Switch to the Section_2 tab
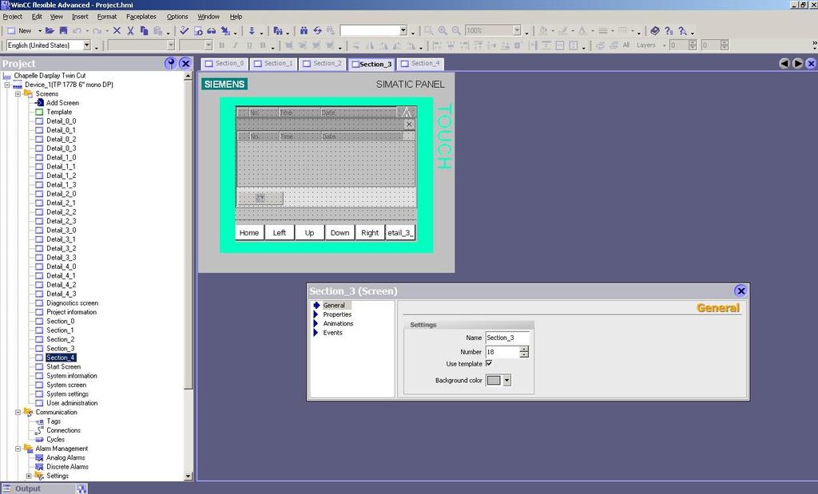 point(323,64)
